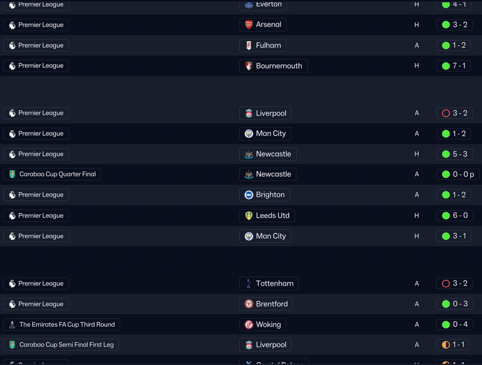Open Leeds Utd 6-0 win result
This screenshot has height=365, width=482.
pos(454,216)
